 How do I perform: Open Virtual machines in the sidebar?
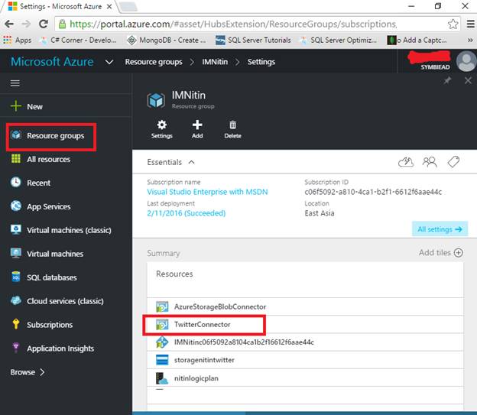(x=55, y=254)
